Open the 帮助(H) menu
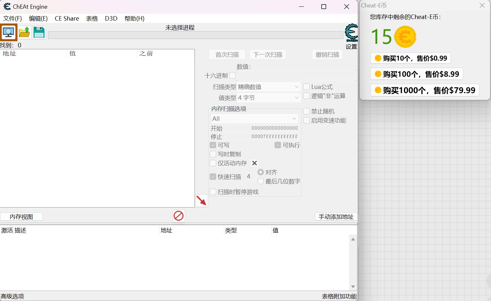 click(x=134, y=18)
